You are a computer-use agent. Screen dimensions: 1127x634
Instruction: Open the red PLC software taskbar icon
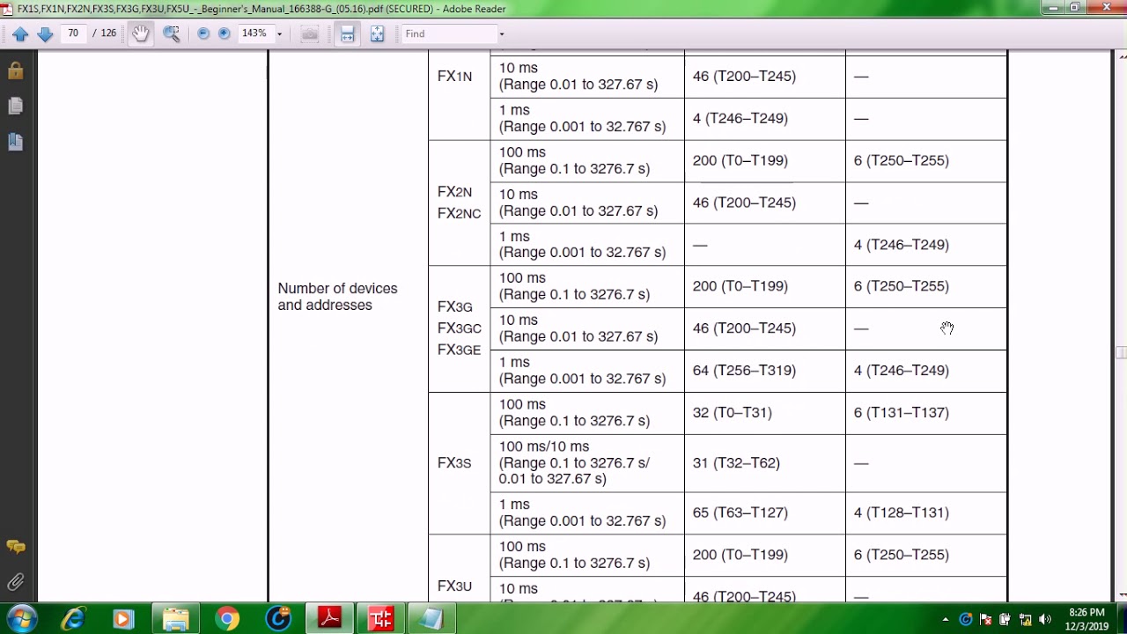(x=380, y=619)
